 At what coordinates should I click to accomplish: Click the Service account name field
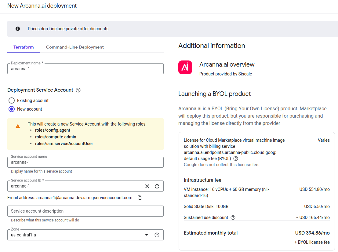[x=85, y=162]
